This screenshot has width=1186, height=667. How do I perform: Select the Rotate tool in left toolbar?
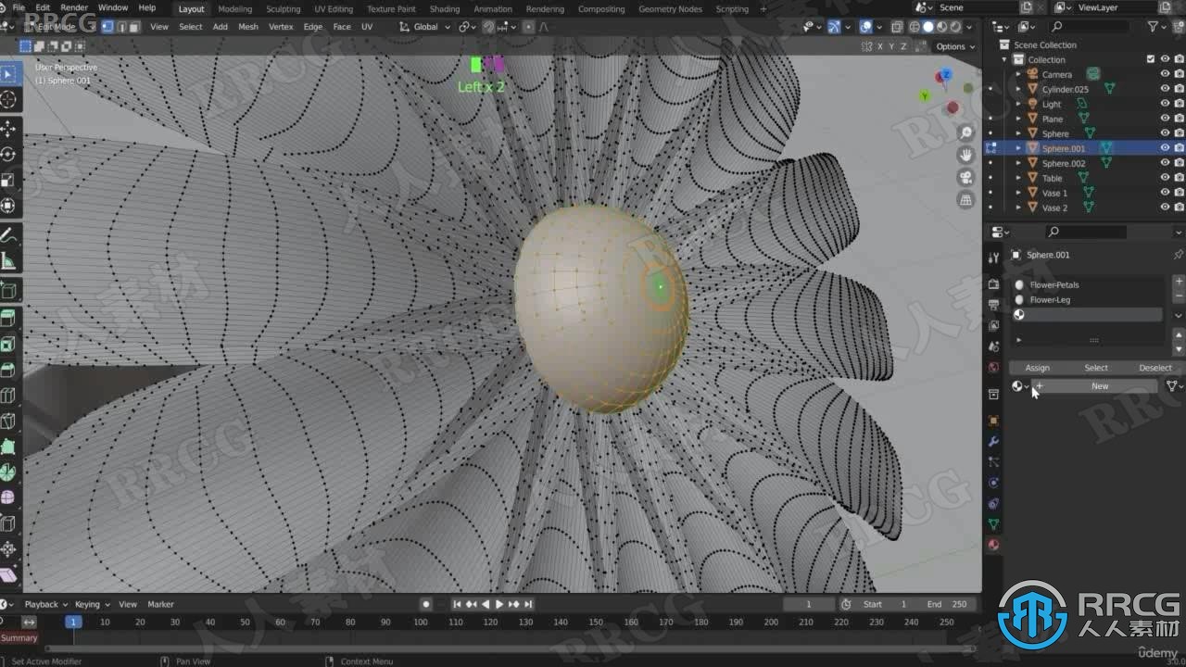pos(8,154)
